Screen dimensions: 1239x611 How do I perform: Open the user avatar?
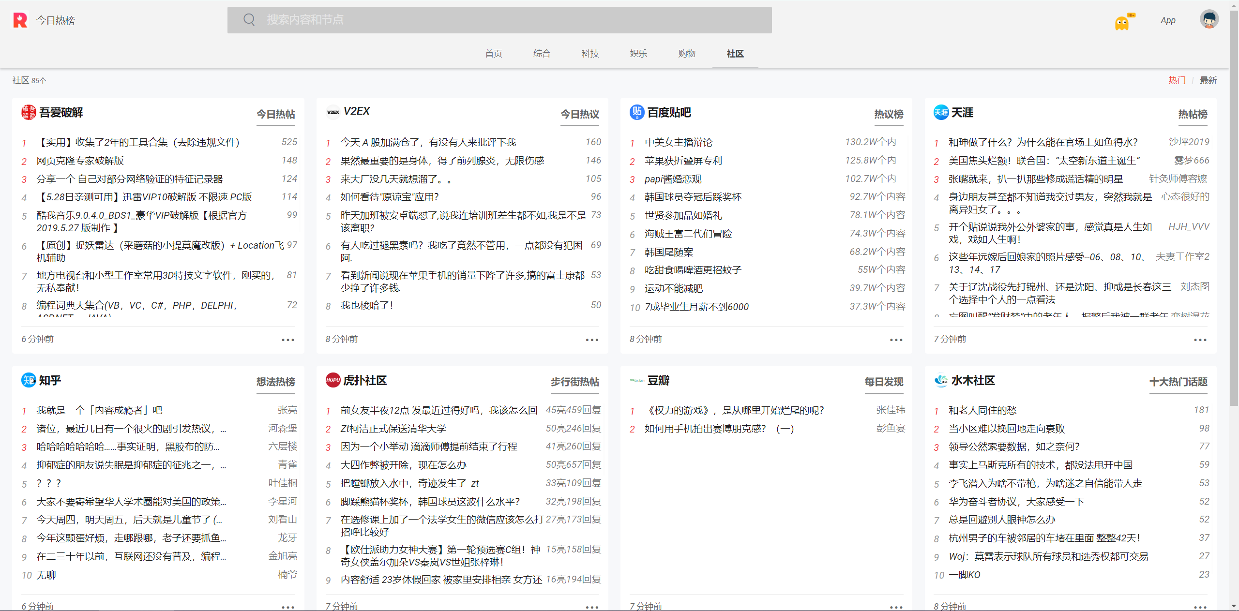pos(1209,19)
